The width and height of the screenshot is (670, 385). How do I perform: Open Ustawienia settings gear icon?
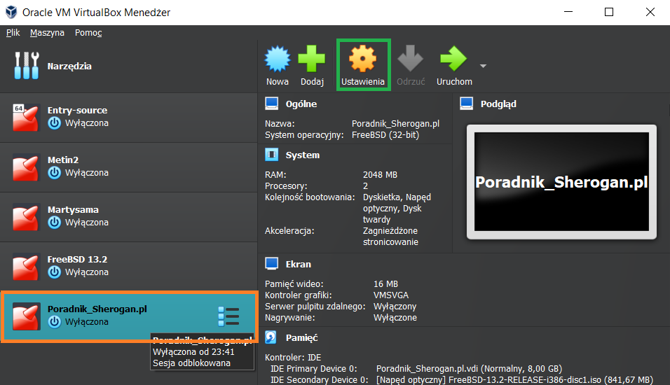tap(362, 59)
